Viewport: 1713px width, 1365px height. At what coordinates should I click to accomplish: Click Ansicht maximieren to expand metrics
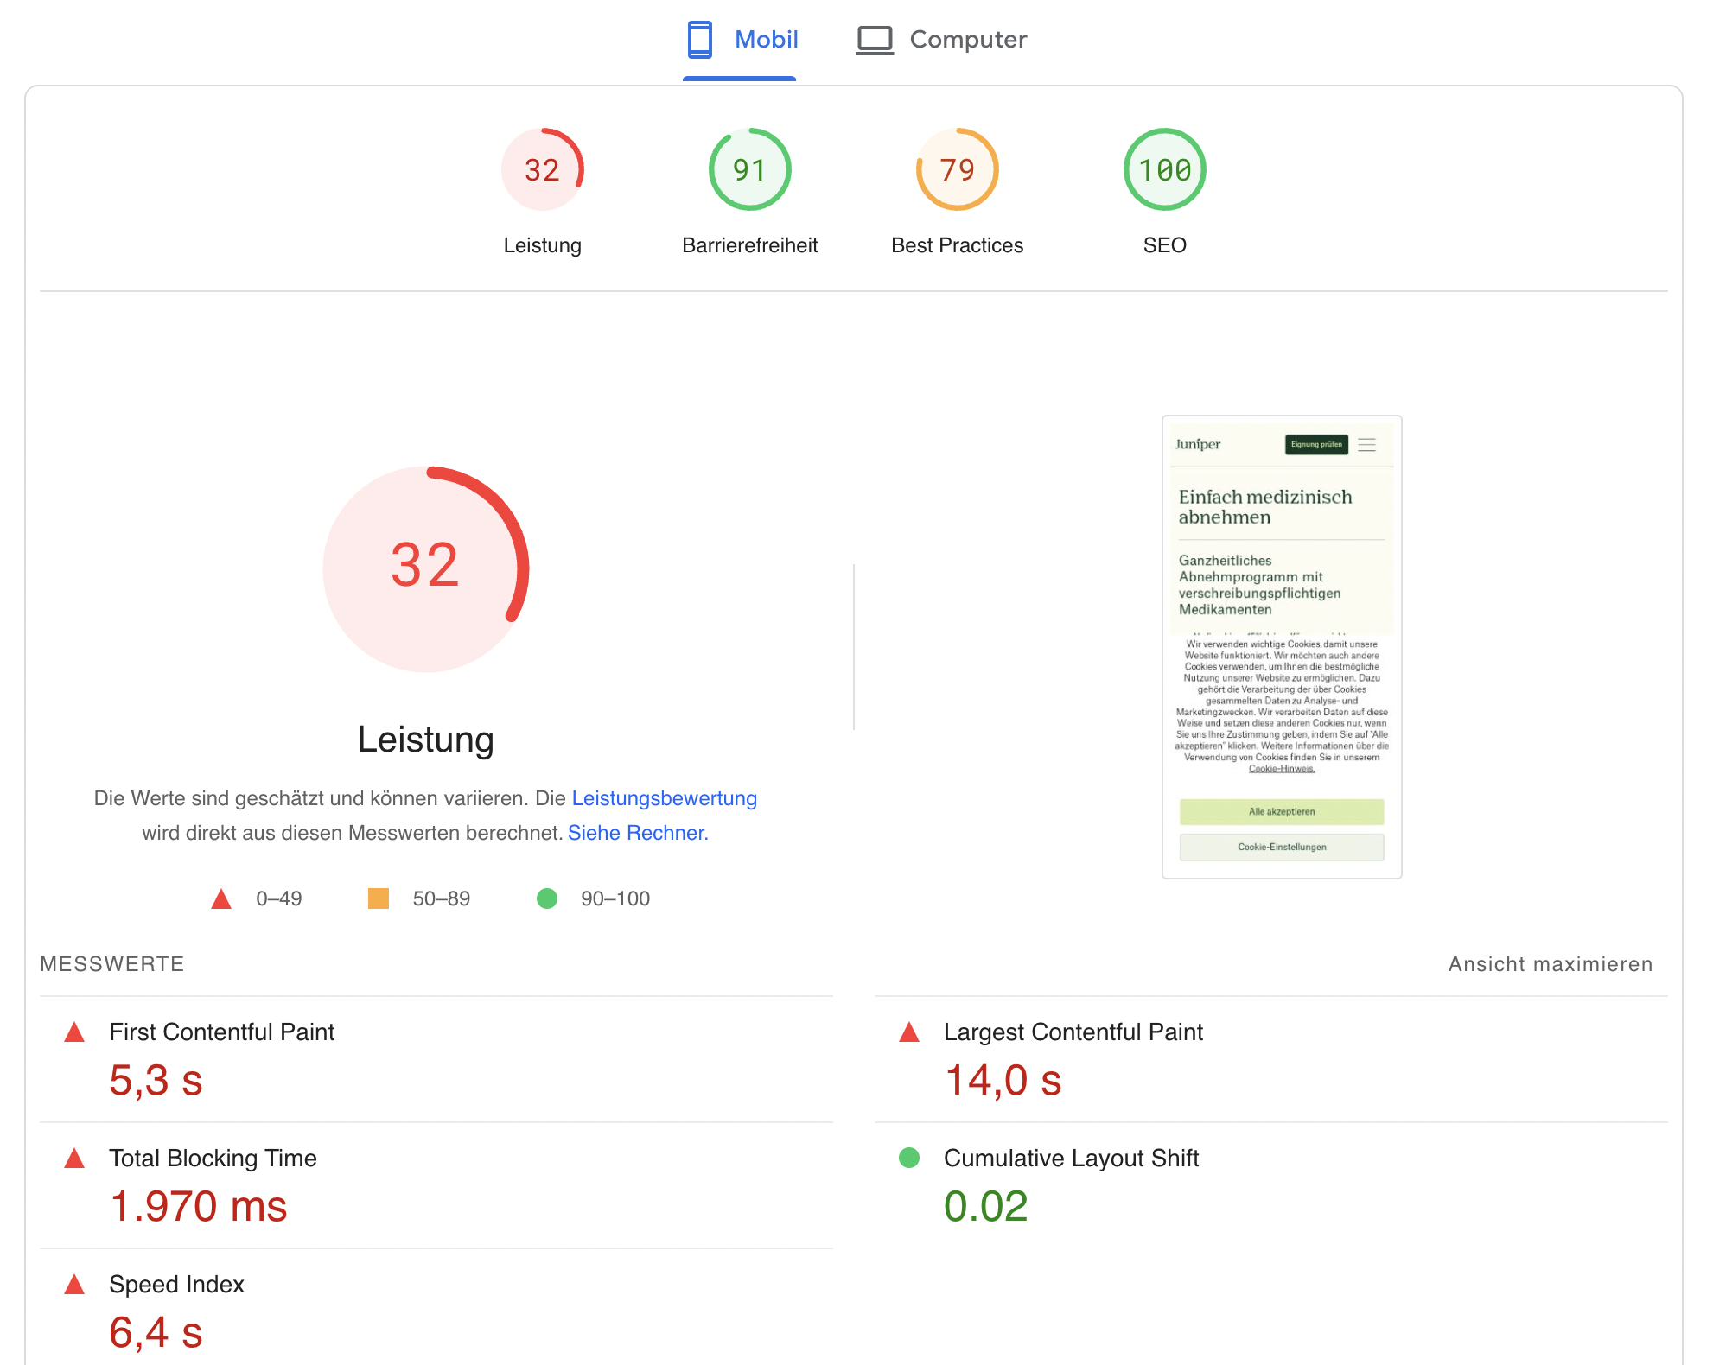pos(1550,964)
